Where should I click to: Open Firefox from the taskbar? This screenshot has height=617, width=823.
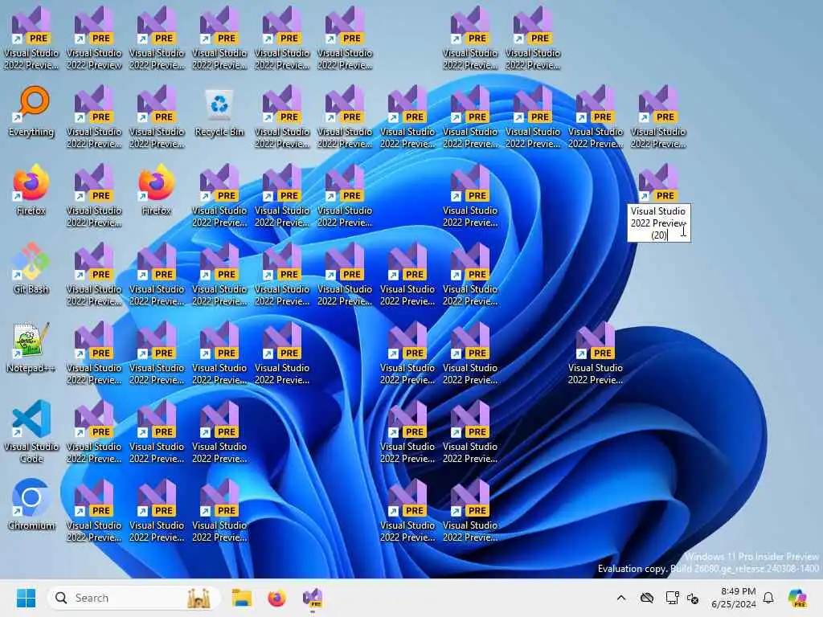coord(276,598)
